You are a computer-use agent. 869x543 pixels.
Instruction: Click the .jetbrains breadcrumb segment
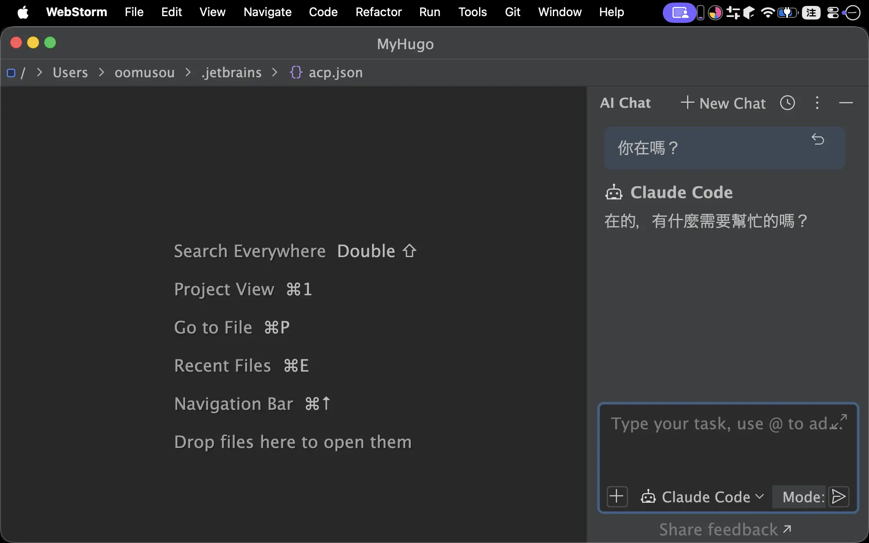coord(232,73)
